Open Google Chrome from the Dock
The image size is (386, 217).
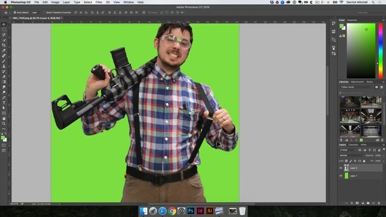tap(172, 211)
